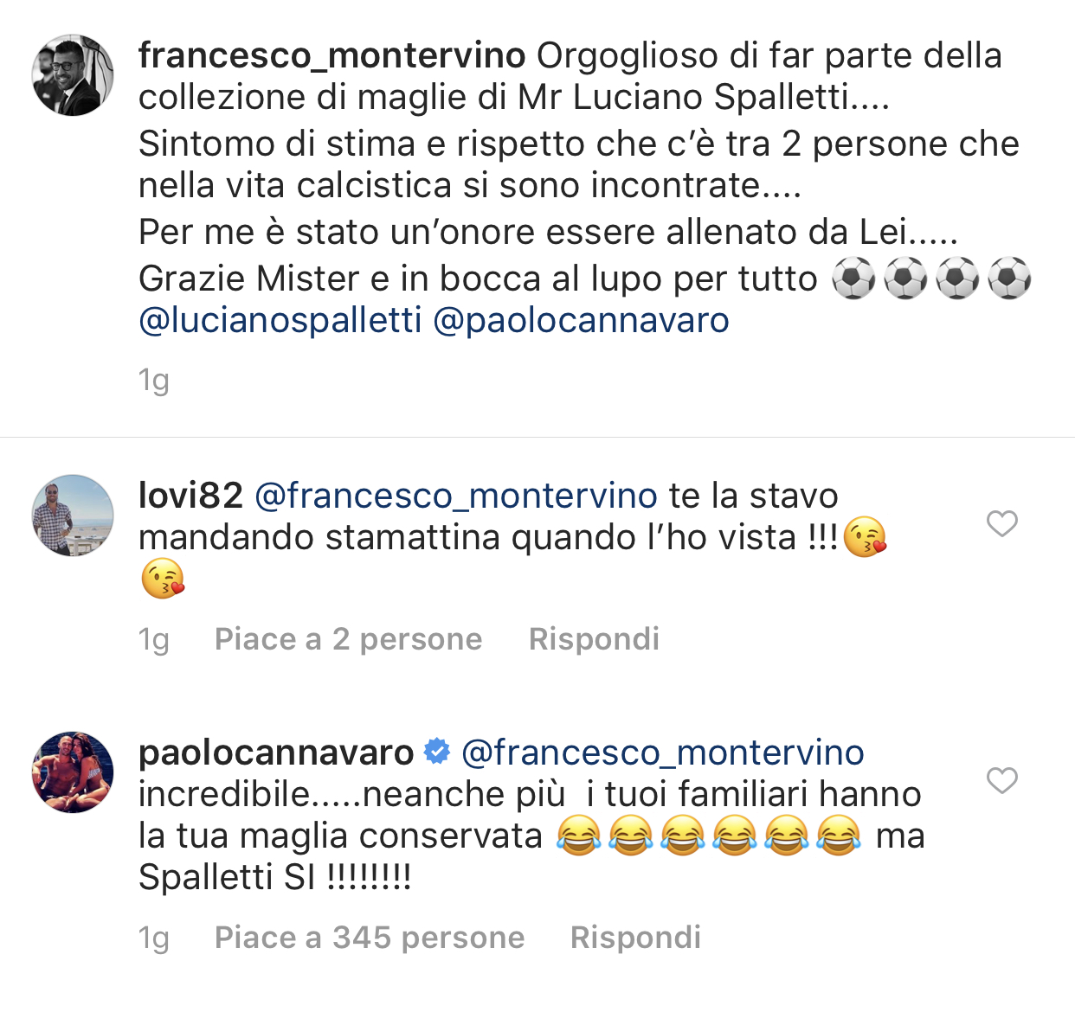Screen dimensions: 1075x1012
Task: Show the "Piace a 345 persone" likers
Action: [x=370, y=938]
